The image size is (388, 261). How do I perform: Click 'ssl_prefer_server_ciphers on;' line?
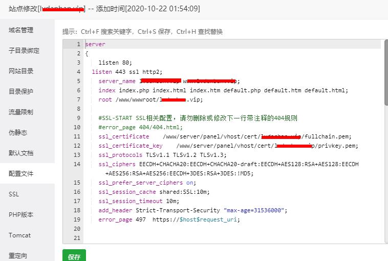click(147, 183)
